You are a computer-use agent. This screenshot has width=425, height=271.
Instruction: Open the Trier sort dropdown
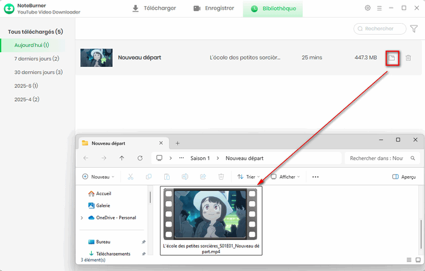(x=249, y=177)
